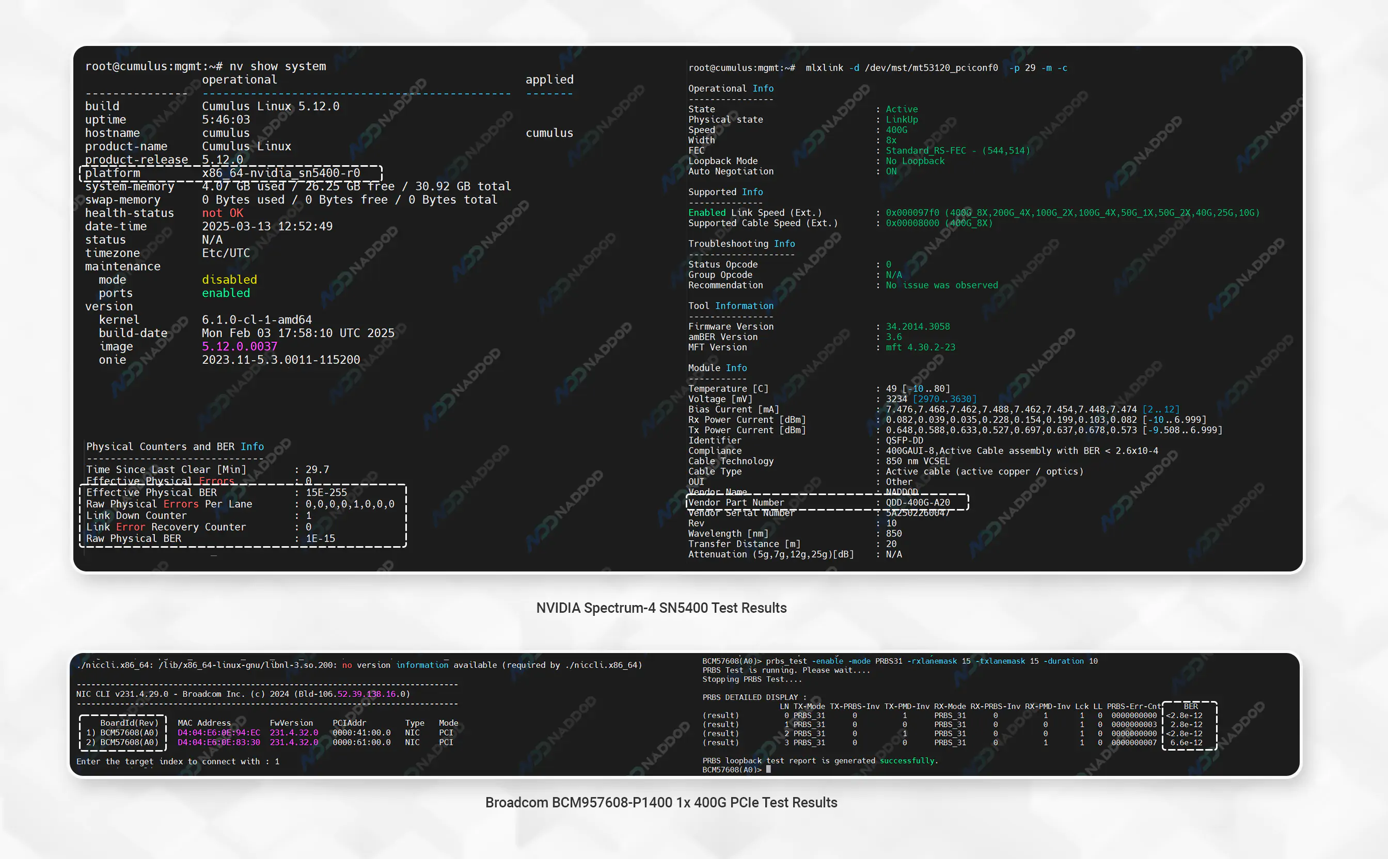Image resolution: width=1388 pixels, height=859 pixels.
Task: Click MAC address 'D4:04:E6:0E:83:30'
Action: click(x=219, y=742)
